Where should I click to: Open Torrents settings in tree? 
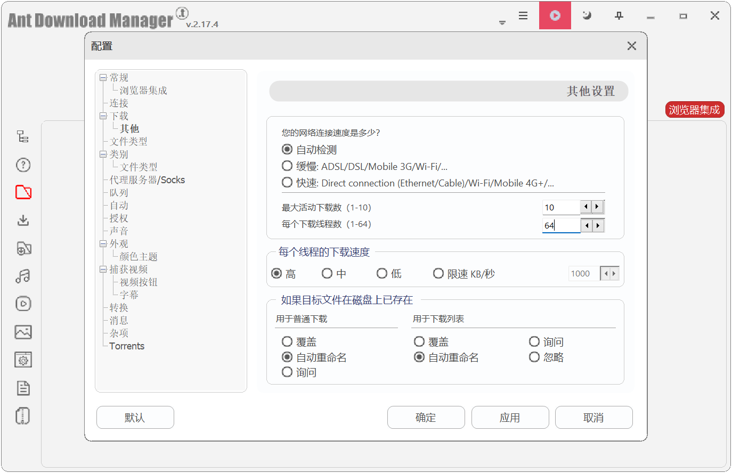pos(127,346)
